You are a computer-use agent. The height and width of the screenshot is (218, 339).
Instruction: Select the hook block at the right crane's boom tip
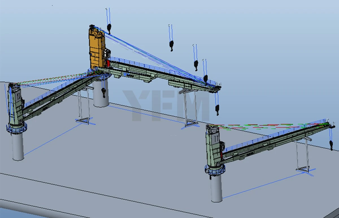click(331, 145)
